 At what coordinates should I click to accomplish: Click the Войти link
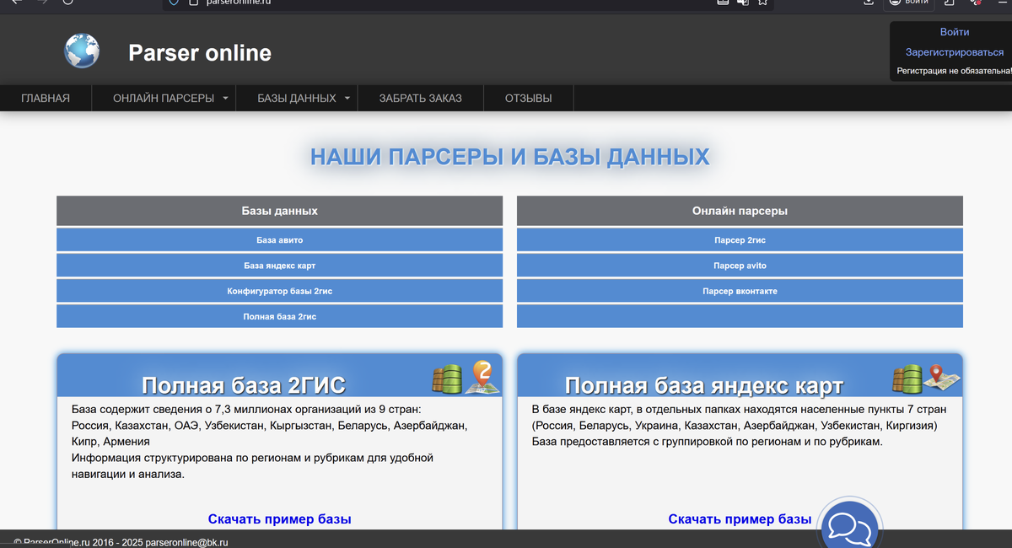955,32
